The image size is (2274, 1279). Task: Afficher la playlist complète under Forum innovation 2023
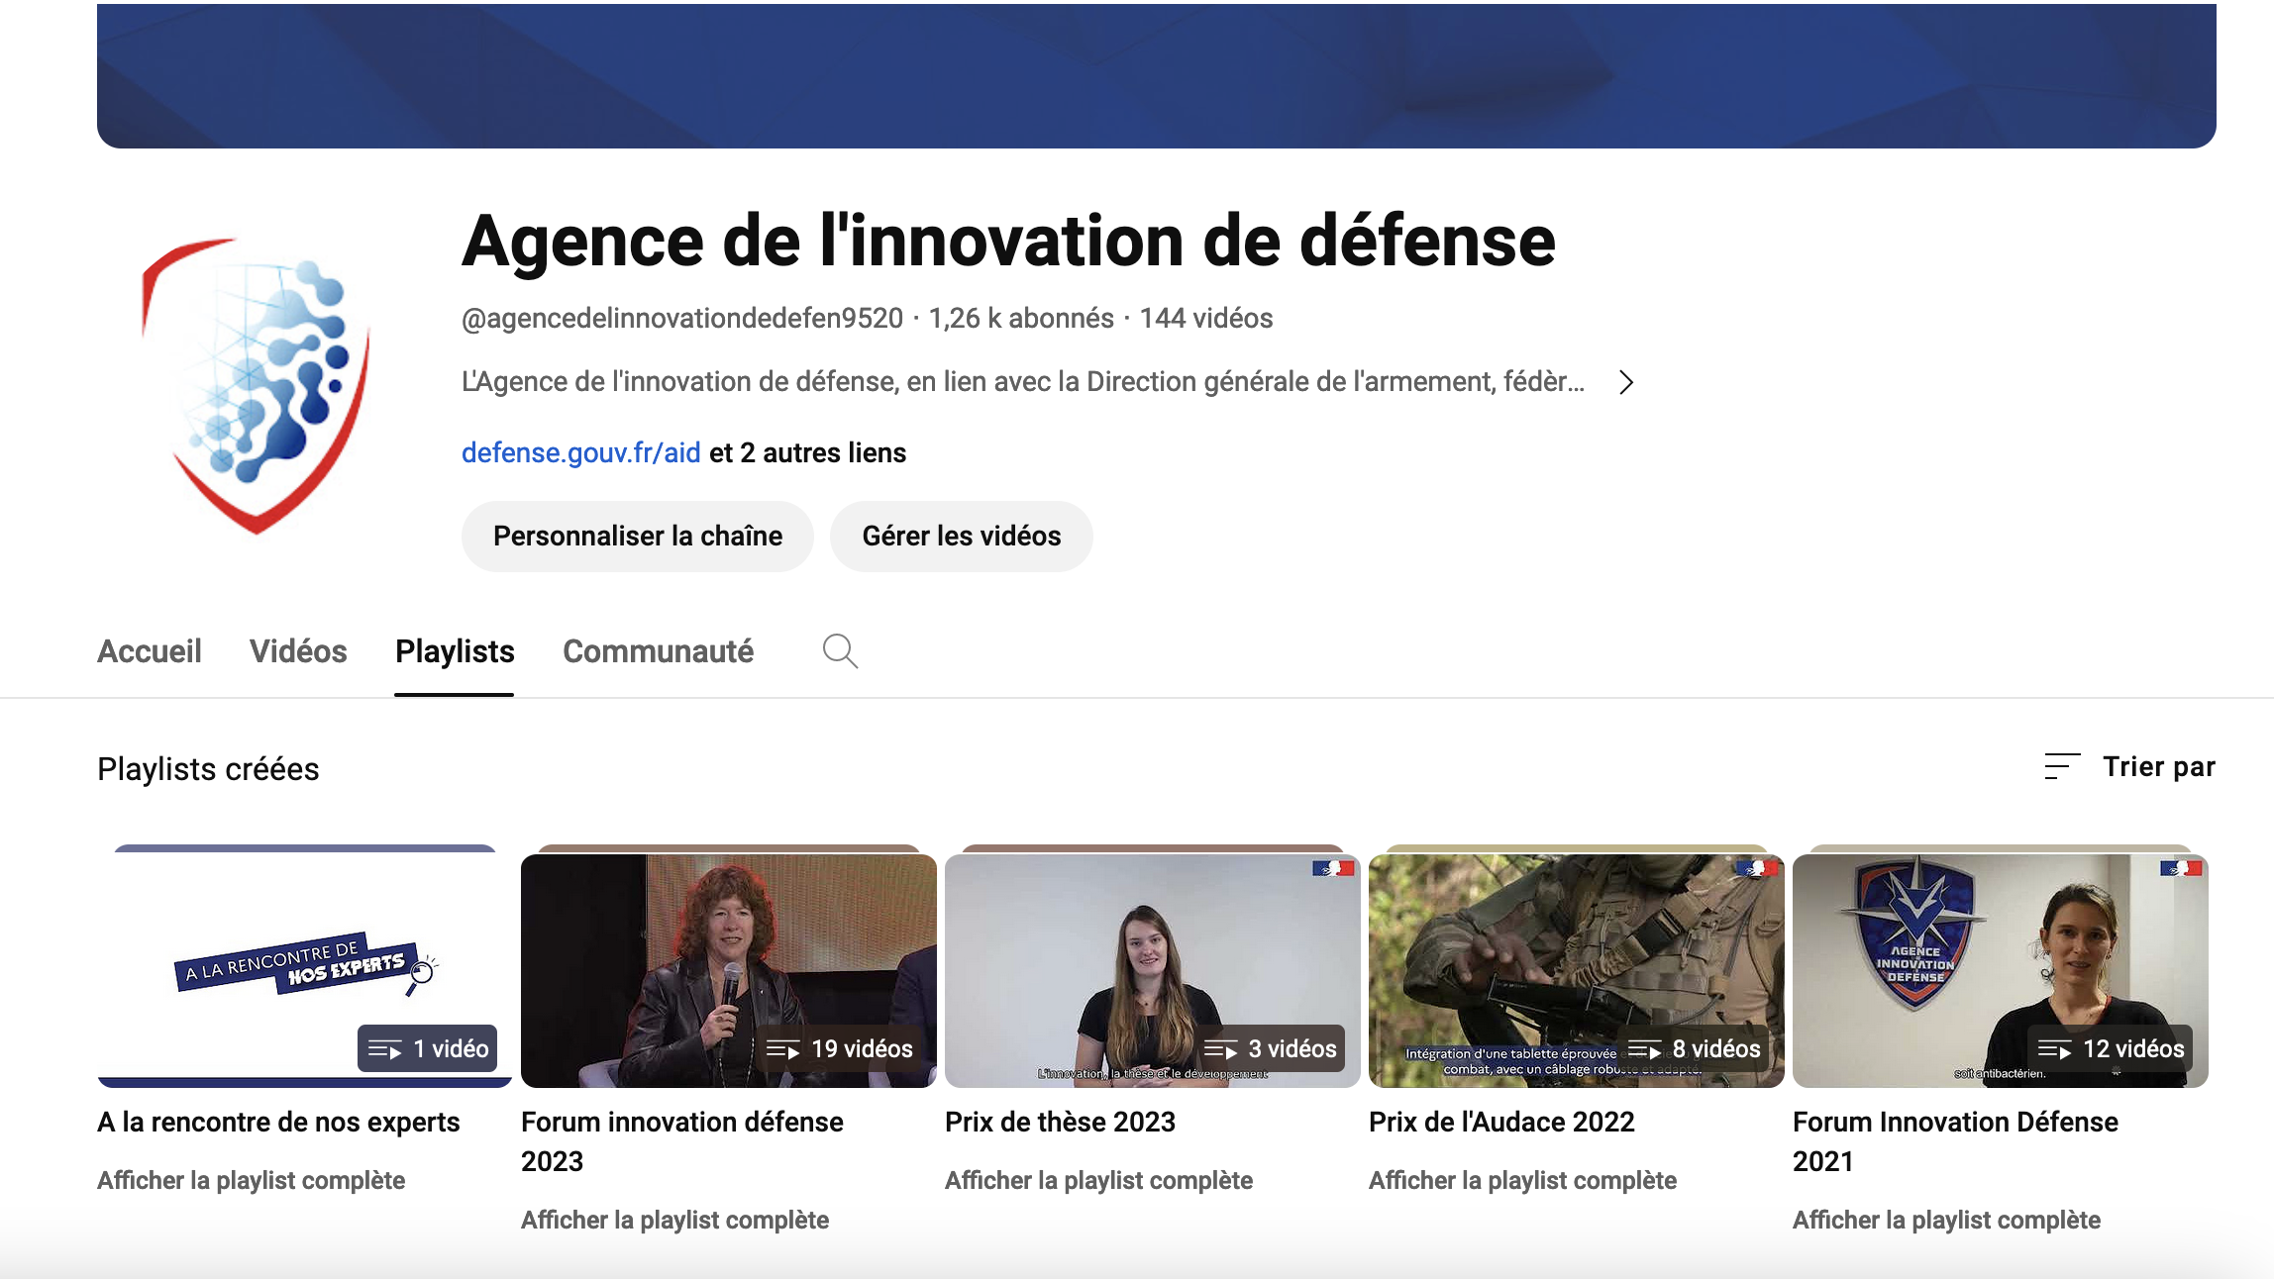point(675,1221)
